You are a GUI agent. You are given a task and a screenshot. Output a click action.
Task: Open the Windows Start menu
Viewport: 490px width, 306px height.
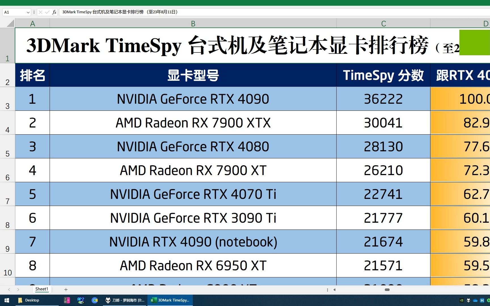pos(7,300)
